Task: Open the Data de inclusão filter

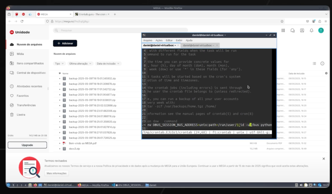Action: [107, 64]
